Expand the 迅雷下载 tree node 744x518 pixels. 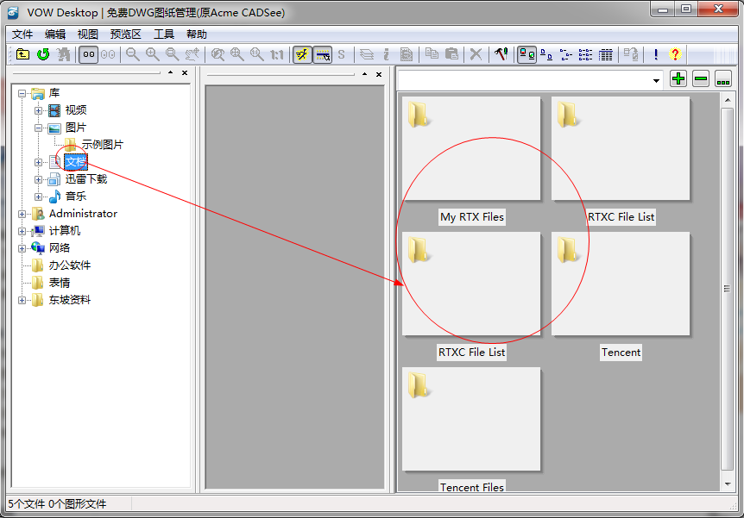(39, 179)
